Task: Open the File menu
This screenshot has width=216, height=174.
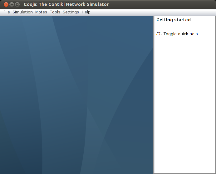Action: click(x=7, y=12)
